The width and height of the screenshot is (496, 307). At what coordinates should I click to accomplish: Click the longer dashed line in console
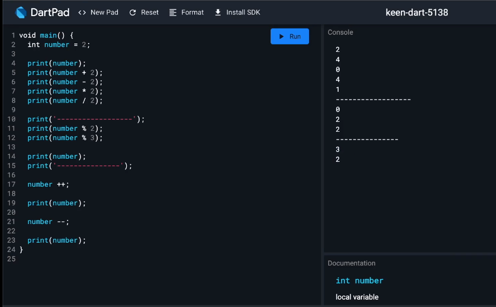[x=373, y=100]
